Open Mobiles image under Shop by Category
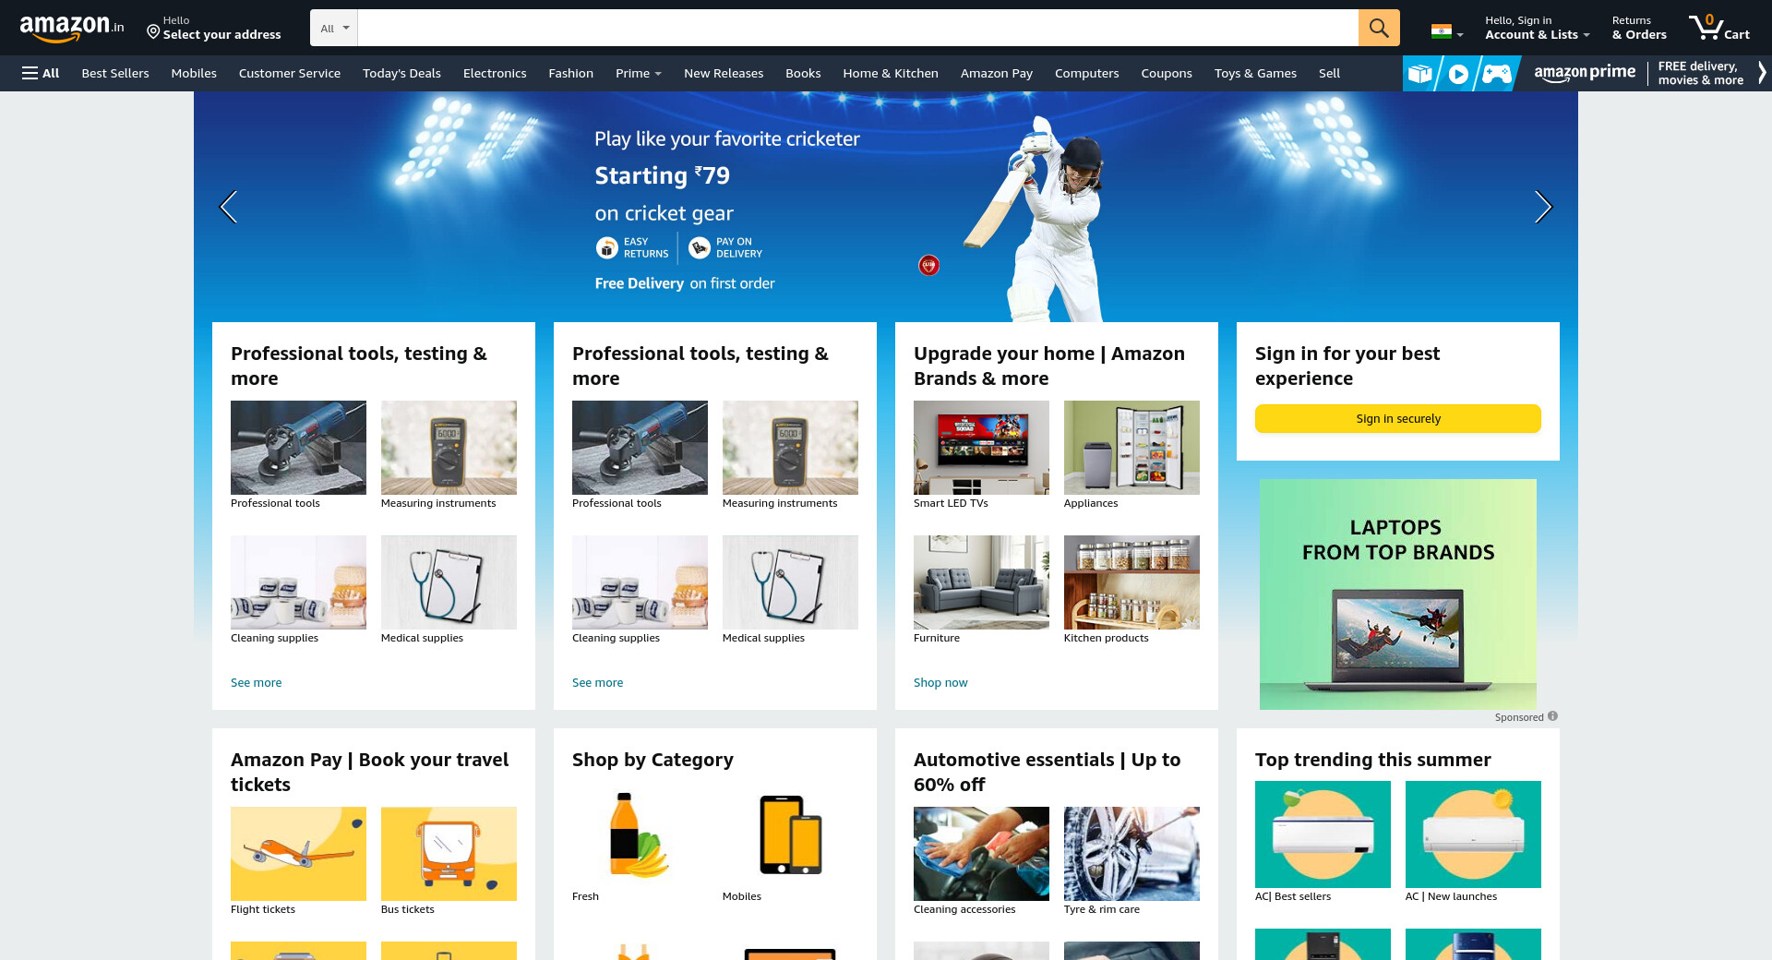 click(790, 834)
